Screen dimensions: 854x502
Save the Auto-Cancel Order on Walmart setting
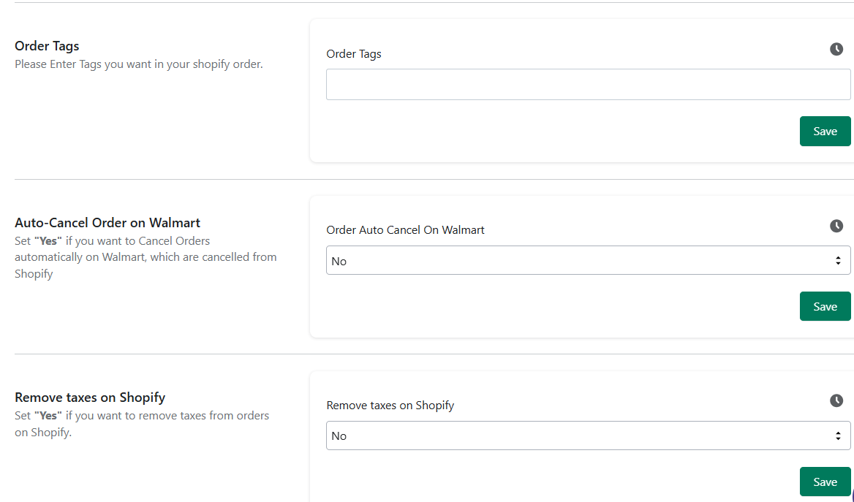(825, 306)
